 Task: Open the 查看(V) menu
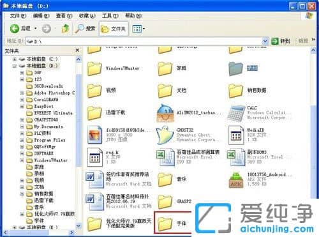click(64, 16)
